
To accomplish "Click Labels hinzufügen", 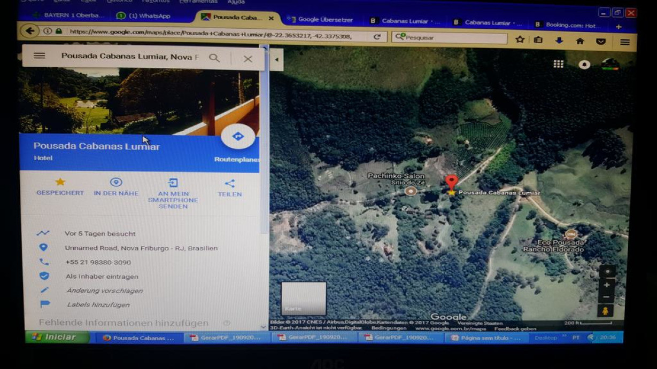I will [x=98, y=304].
